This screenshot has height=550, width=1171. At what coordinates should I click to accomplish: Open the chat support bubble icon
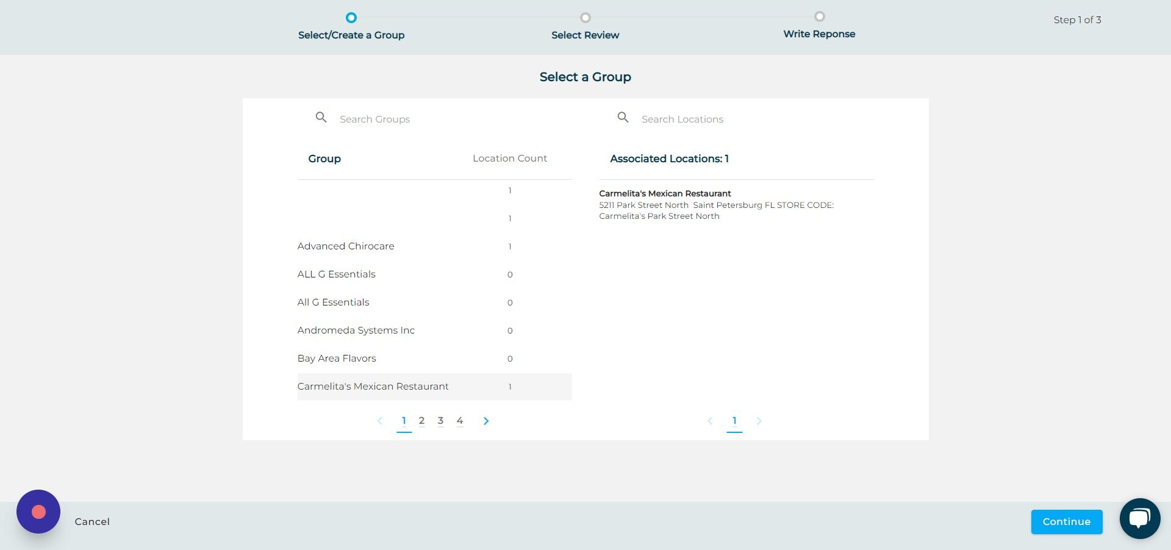point(1139,518)
